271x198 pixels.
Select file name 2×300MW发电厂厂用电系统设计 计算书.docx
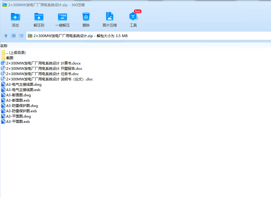[x=43, y=63]
